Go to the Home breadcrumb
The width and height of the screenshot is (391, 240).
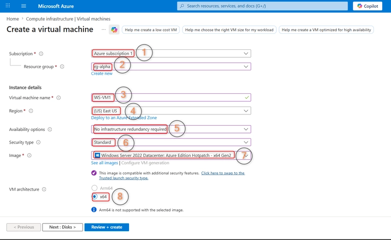pyautogui.click(x=13, y=19)
